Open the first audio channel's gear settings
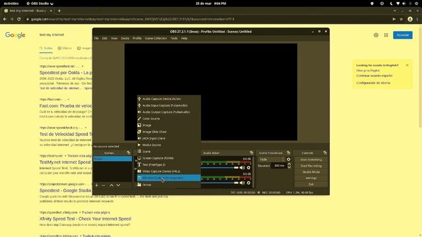Image resolution: width=422 pixels, height=237 pixels. point(249,168)
